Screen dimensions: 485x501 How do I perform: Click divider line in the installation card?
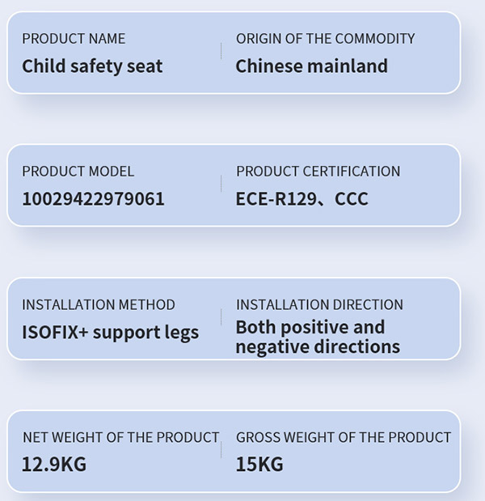221,317
